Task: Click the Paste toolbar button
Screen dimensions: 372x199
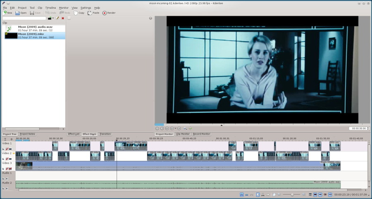Action: tap(93, 13)
